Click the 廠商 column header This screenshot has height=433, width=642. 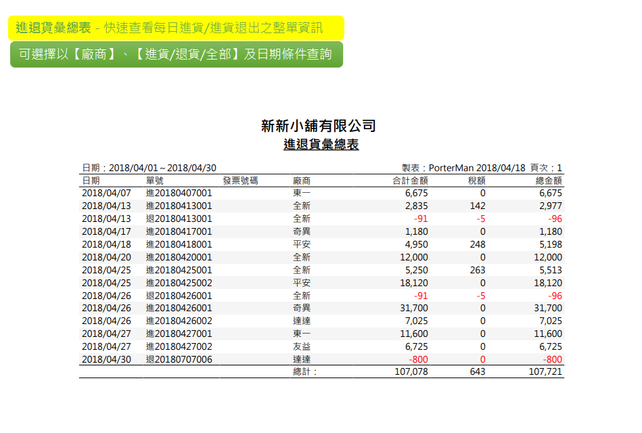point(302,181)
